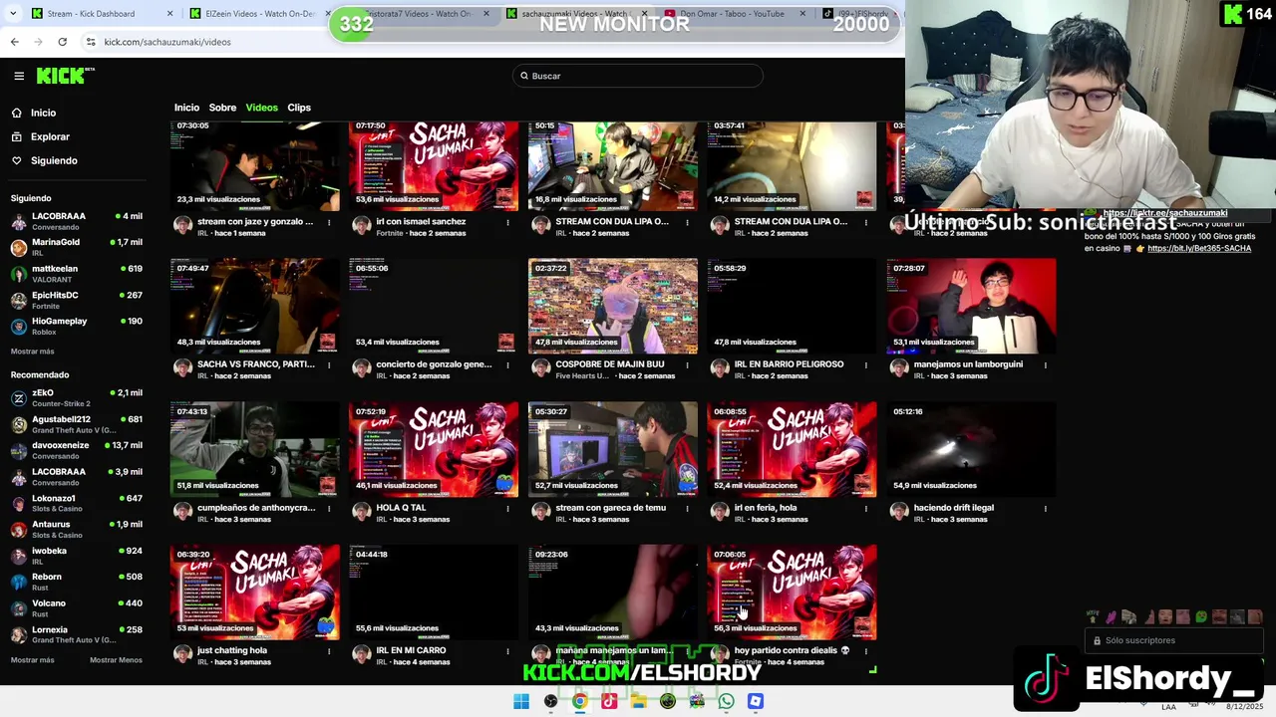1276x717 pixels.
Task: Open Lokonazo1 recommended channel avatar
Action: pos(19,503)
